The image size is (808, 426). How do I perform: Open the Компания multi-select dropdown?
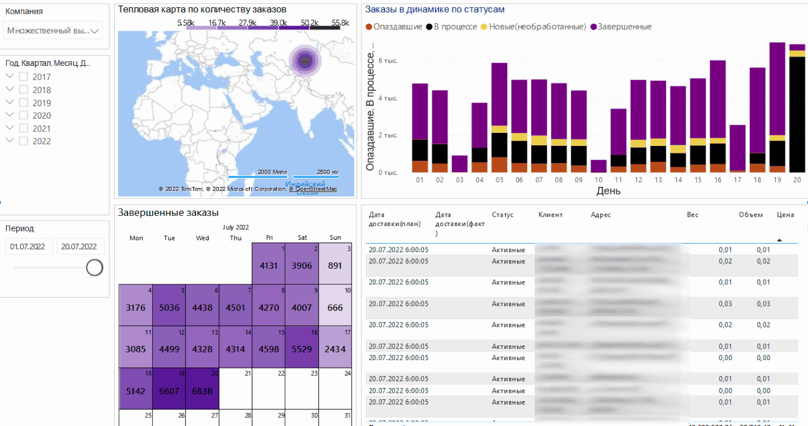coord(53,30)
